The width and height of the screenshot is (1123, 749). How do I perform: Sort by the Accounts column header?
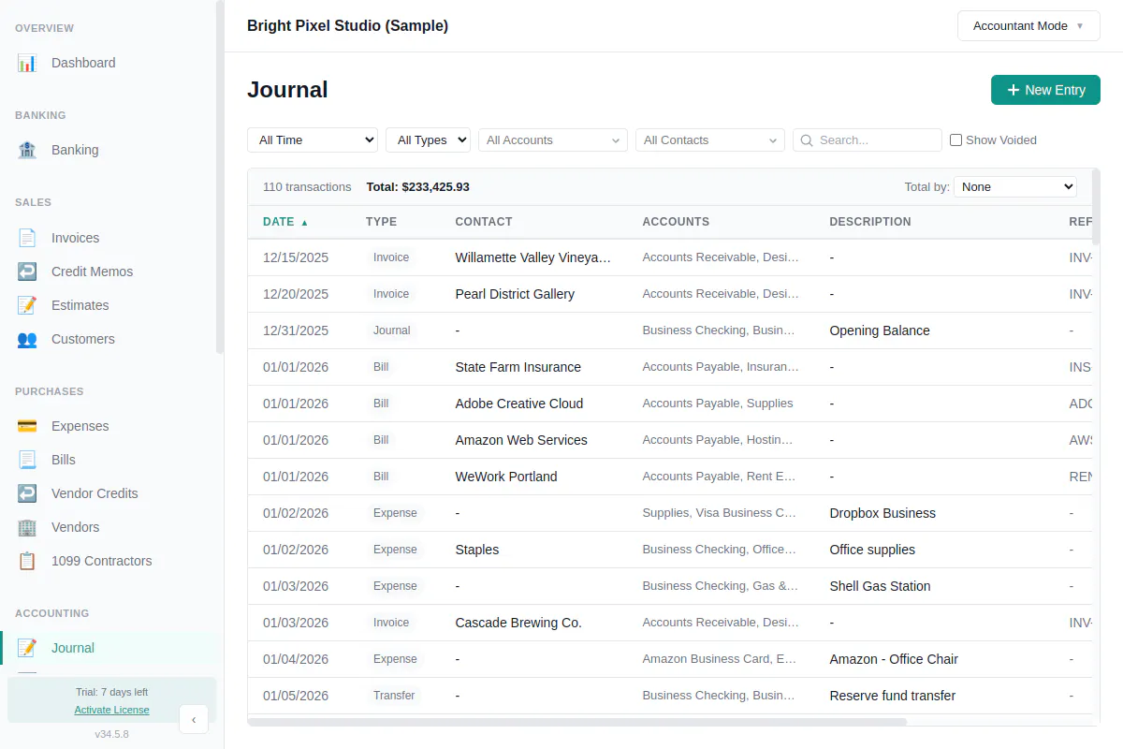(676, 222)
